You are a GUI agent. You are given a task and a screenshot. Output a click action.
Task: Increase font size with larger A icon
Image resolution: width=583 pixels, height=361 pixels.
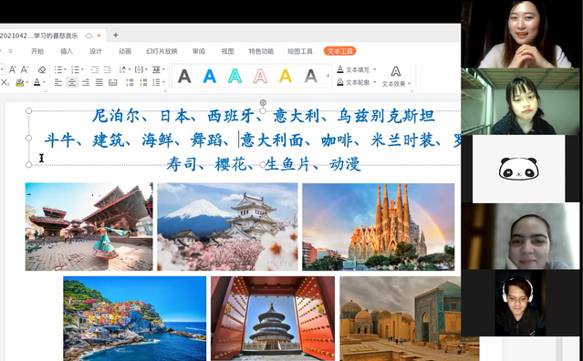click(x=12, y=69)
